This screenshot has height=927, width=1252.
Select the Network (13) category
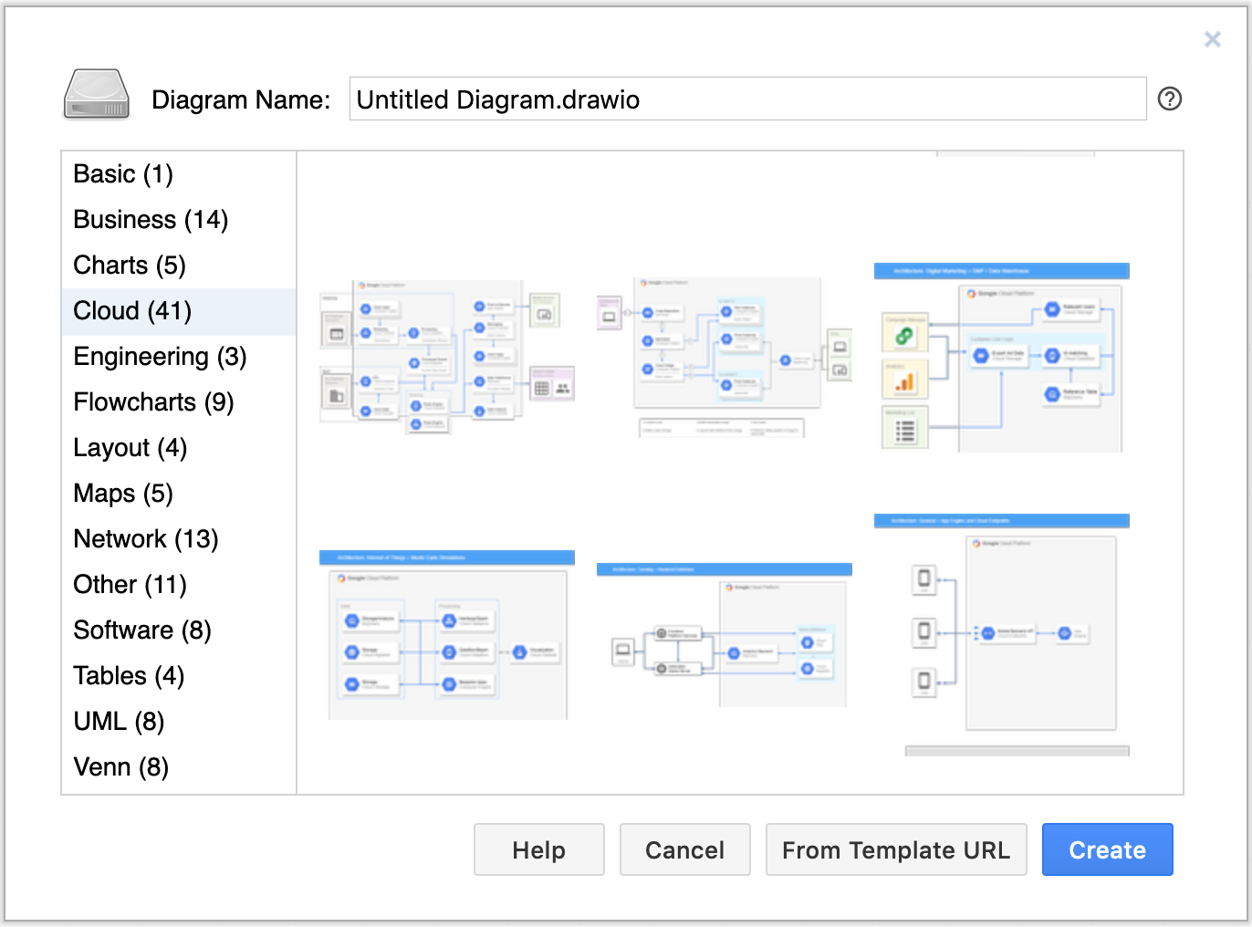point(179,539)
